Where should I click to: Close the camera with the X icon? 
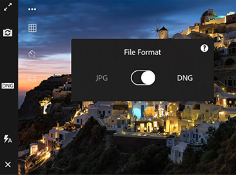(x=8, y=164)
